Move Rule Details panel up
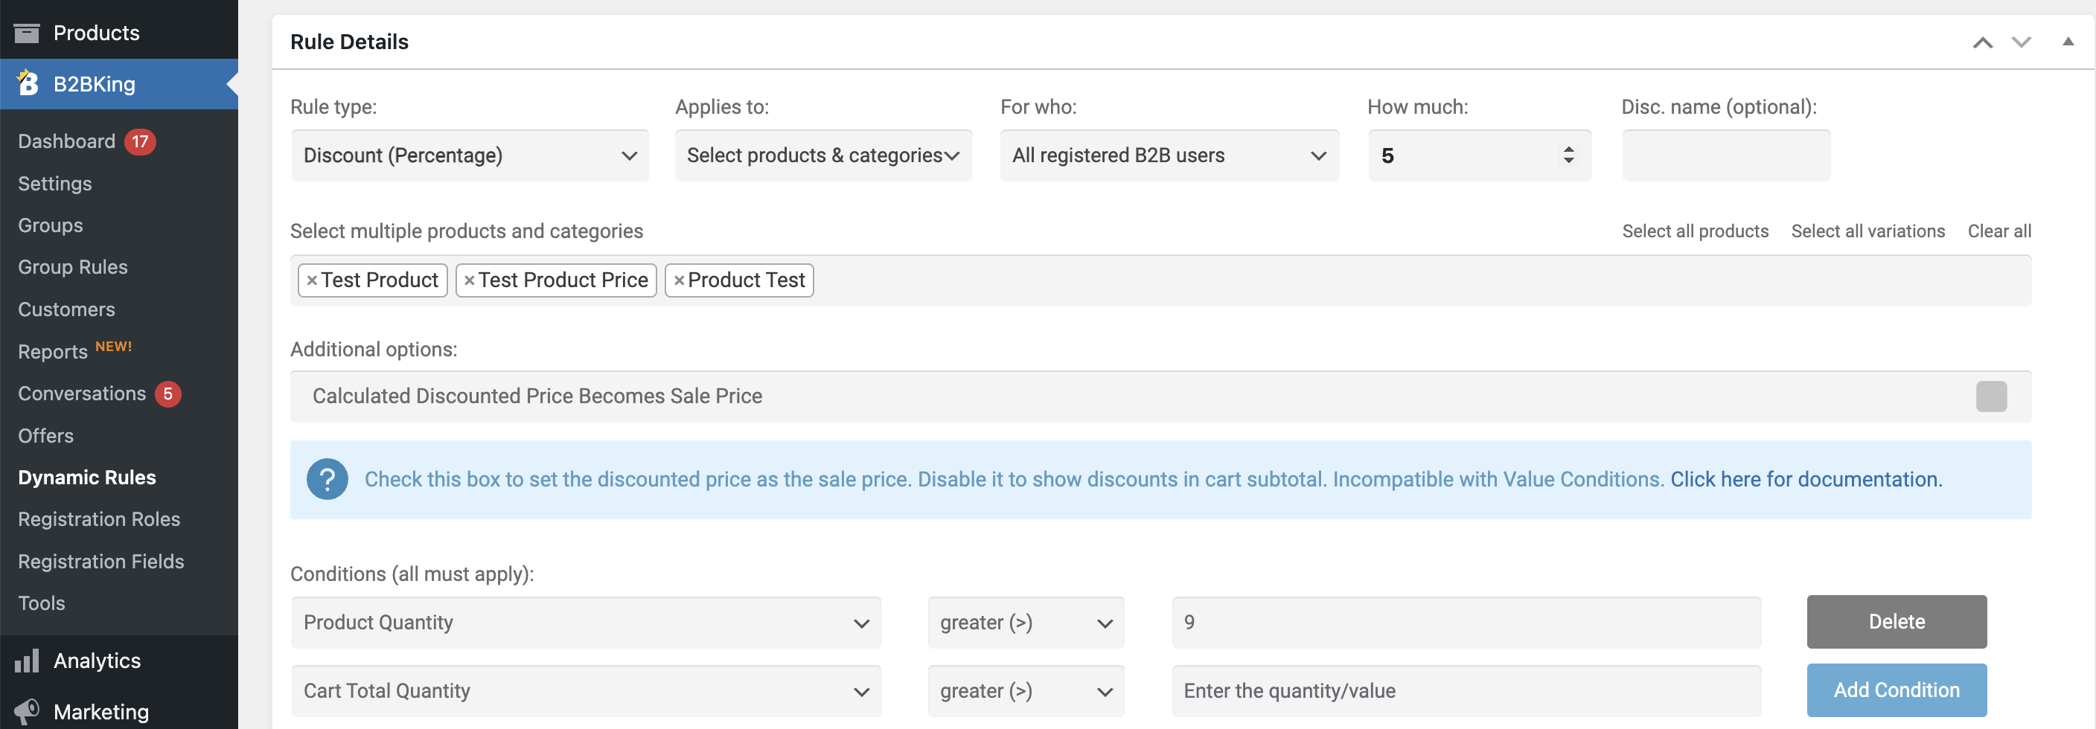Image resolution: width=2096 pixels, height=729 pixels. coord(1982,42)
